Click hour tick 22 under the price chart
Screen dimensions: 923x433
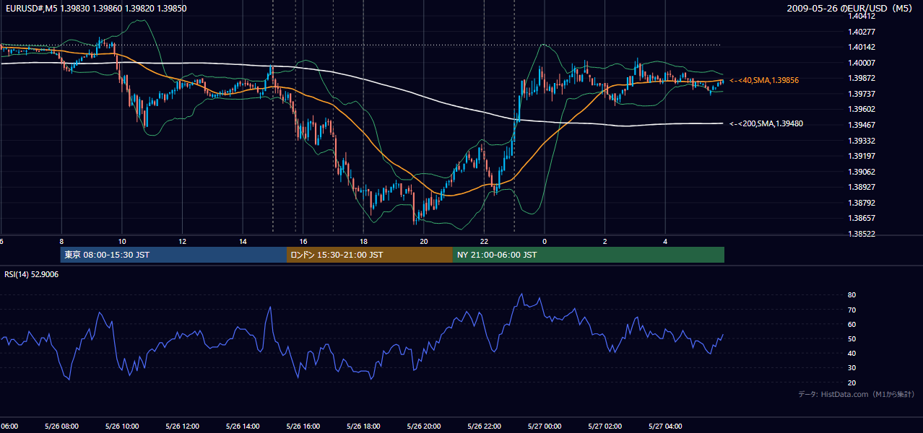[x=484, y=242]
